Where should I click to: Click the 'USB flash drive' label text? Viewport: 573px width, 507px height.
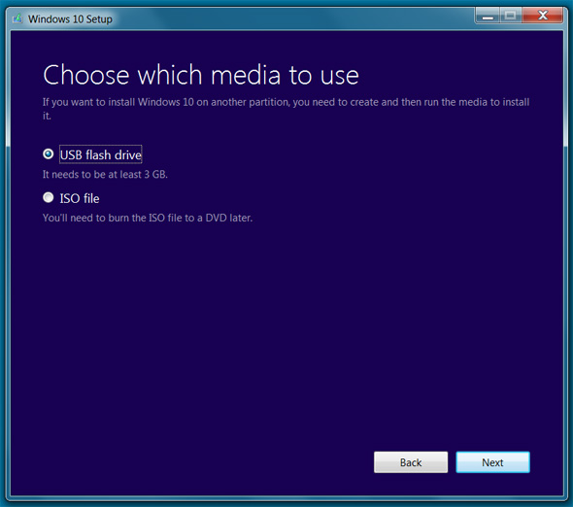pos(100,154)
